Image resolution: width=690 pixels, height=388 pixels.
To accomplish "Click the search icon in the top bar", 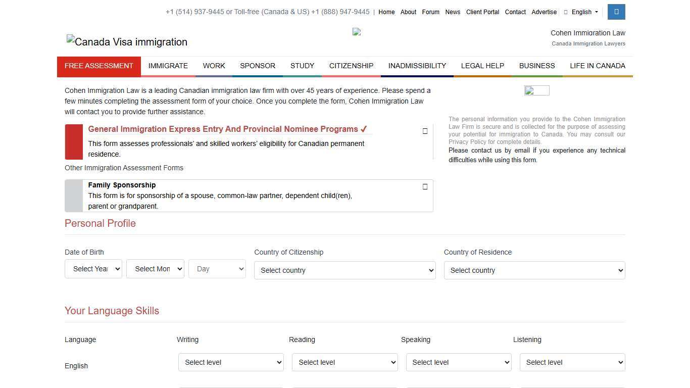I will pos(616,12).
